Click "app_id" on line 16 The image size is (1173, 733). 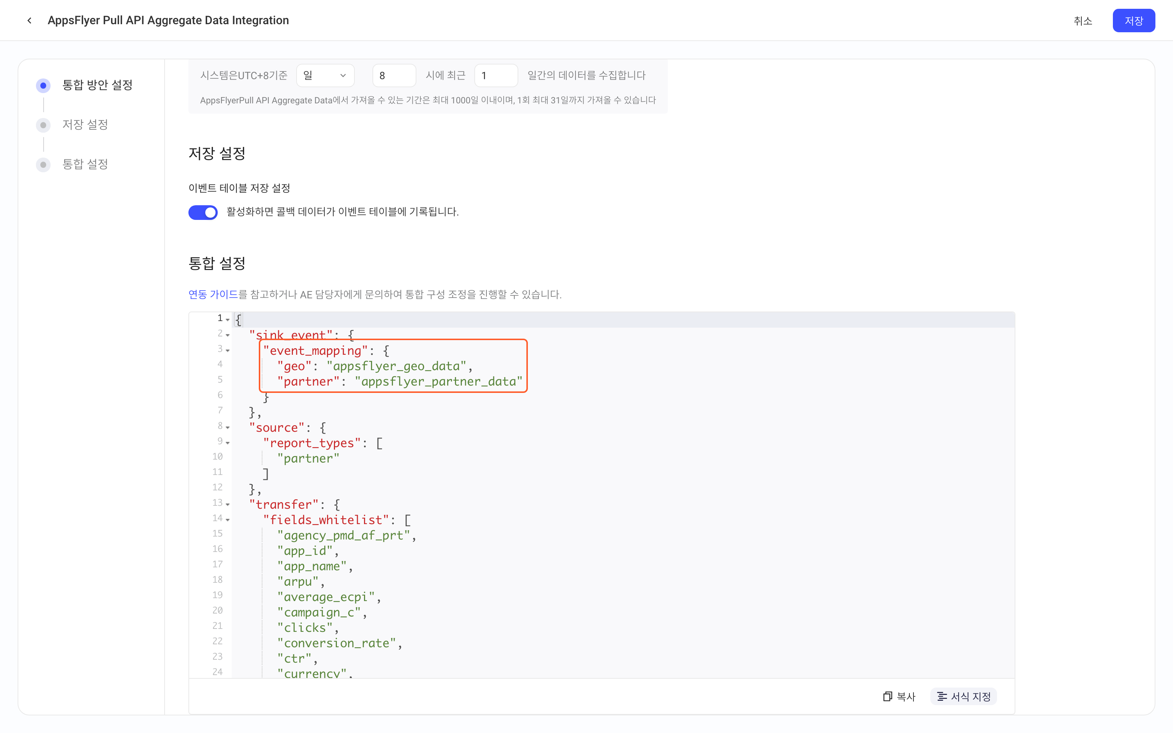point(305,551)
